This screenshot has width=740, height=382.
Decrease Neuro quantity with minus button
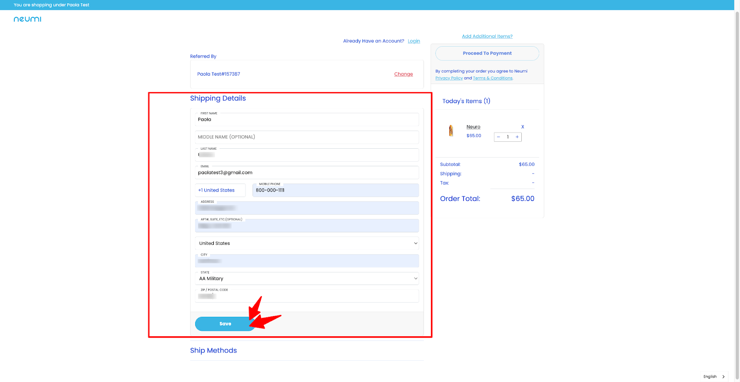[x=499, y=137]
